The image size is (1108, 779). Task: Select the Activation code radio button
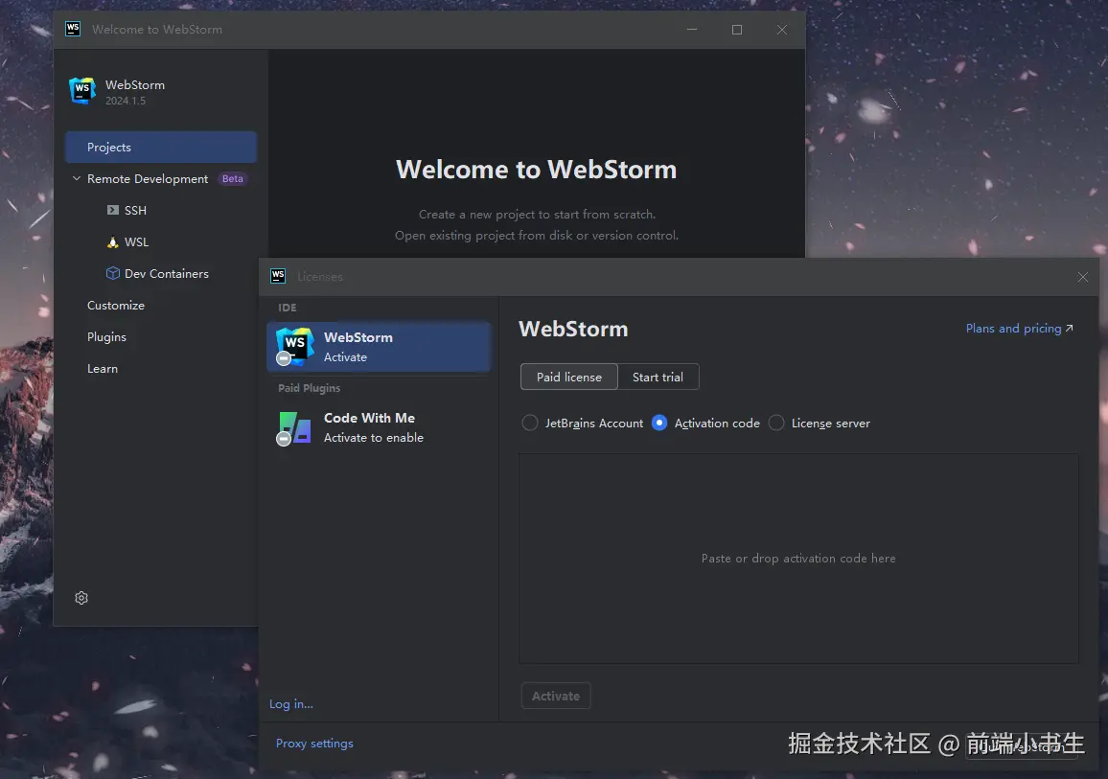pyautogui.click(x=659, y=424)
